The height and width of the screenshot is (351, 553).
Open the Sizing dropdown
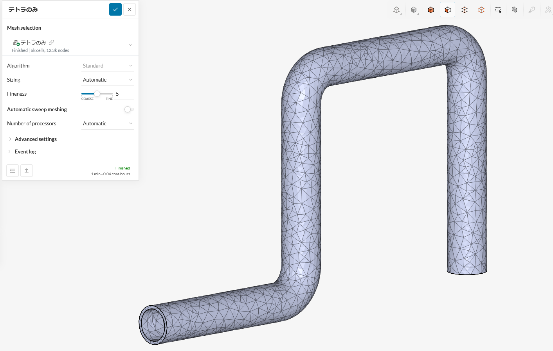(x=107, y=80)
